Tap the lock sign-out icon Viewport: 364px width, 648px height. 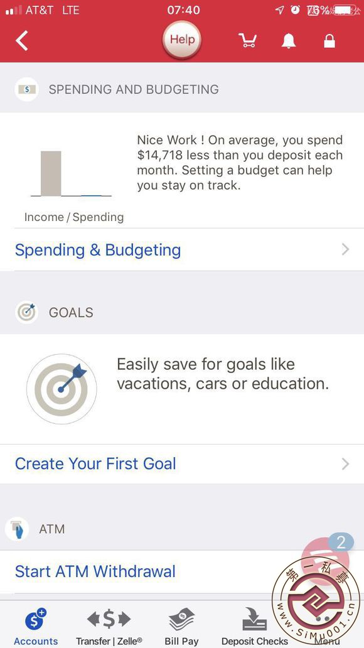click(329, 40)
